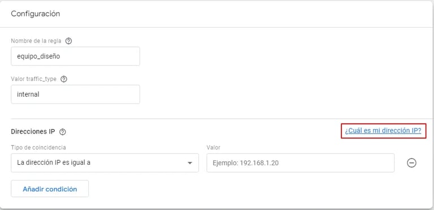
Task: Click the Añadir condición button
Action: (x=50, y=189)
